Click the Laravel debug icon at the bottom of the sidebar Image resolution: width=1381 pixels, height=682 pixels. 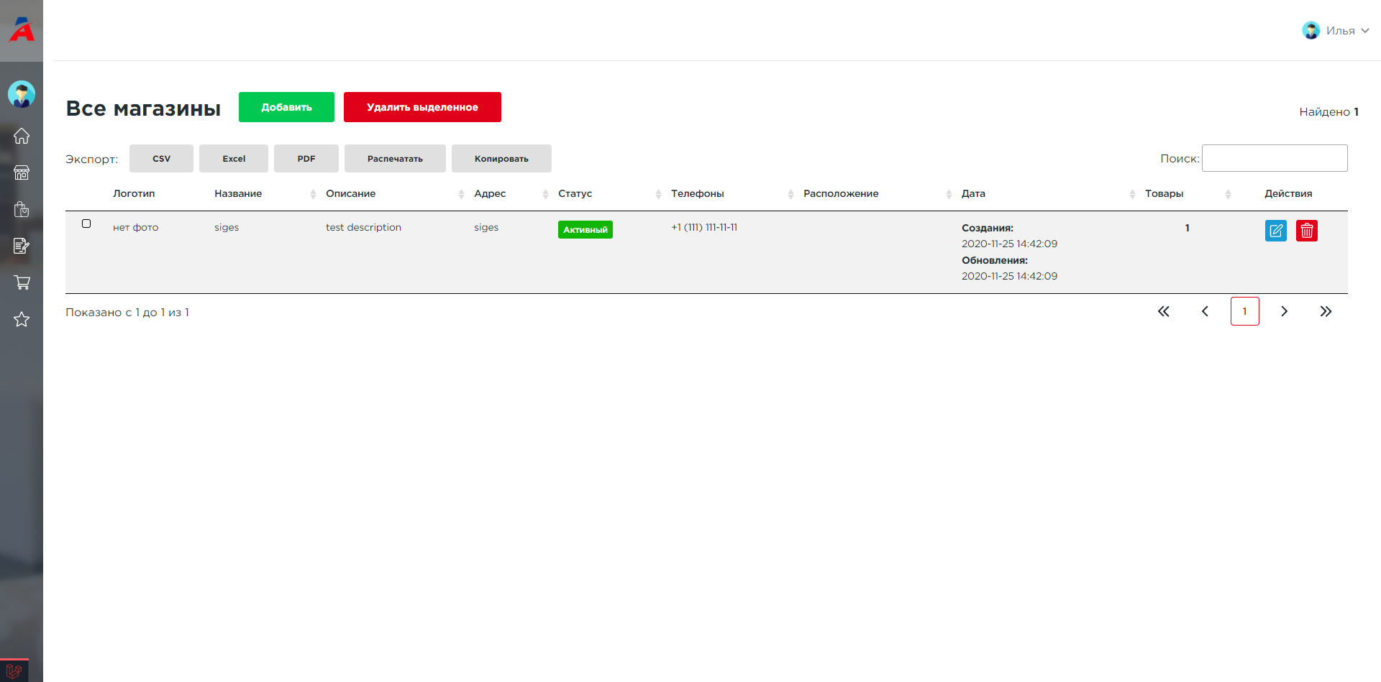pyautogui.click(x=14, y=671)
